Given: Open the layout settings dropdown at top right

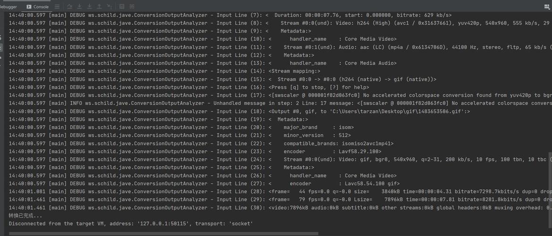Looking at the screenshot, I should [x=547, y=7].
